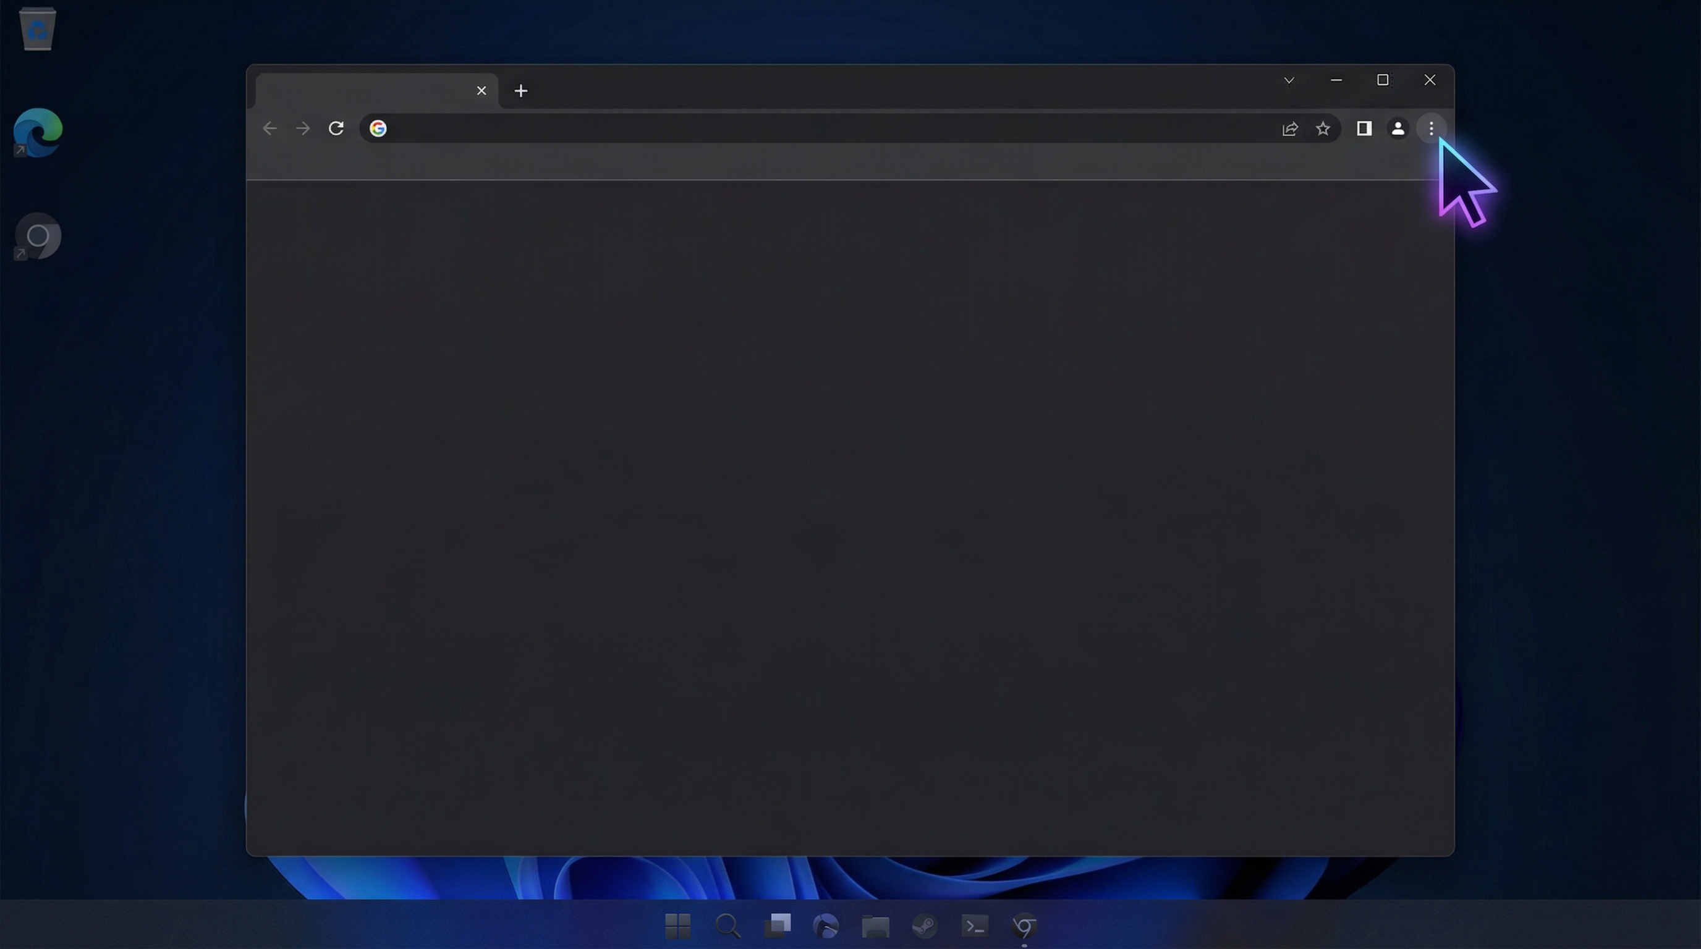Launch File Explorer from the taskbar
The width and height of the screenshot is (1701, 949).
click(876, 926)
